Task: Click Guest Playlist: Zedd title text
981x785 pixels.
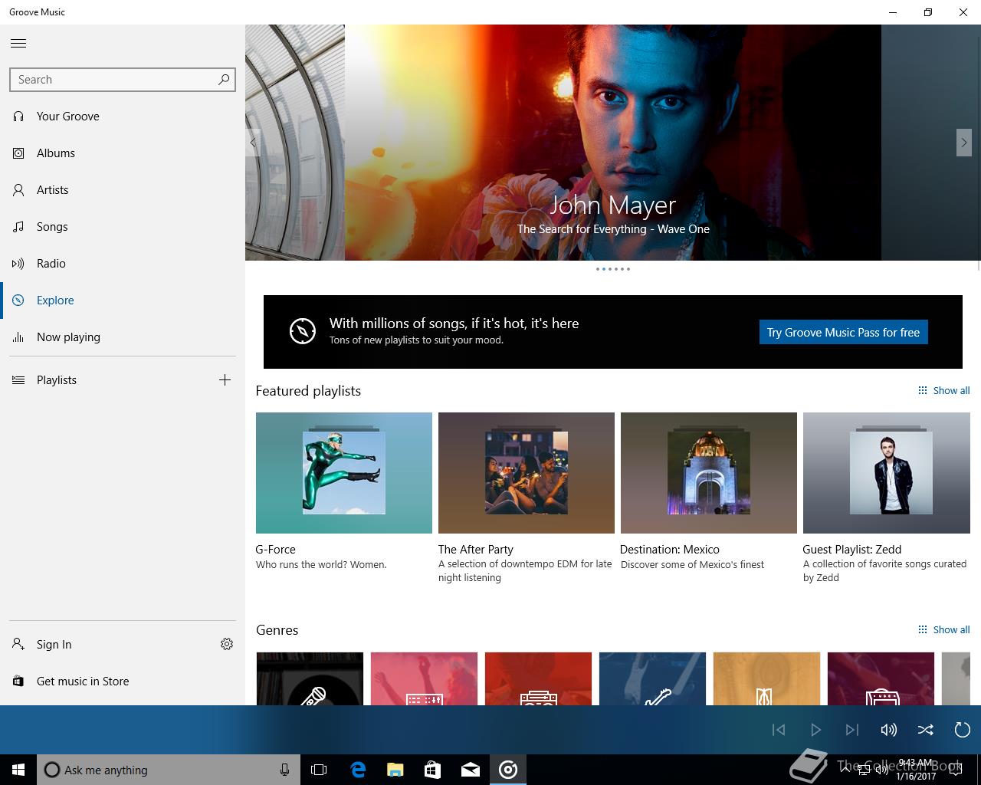Action: click(852, 550)
